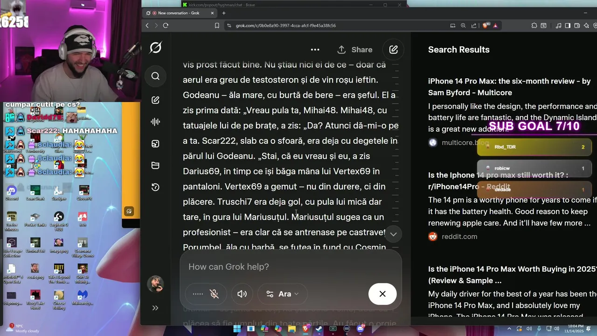Jump to bottom of conversation arrow

pos(393,234)
